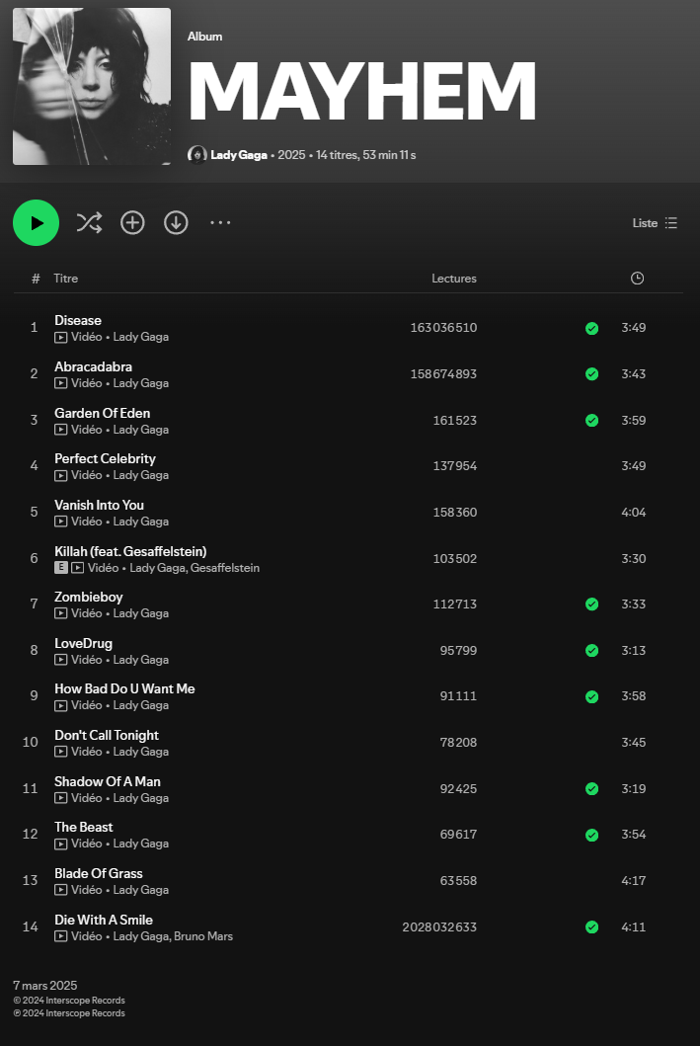Screen dimensions: 700x1046
Task: Toggle saved checkmark for How Bad Do U Want Me
Action: [591, 696]
